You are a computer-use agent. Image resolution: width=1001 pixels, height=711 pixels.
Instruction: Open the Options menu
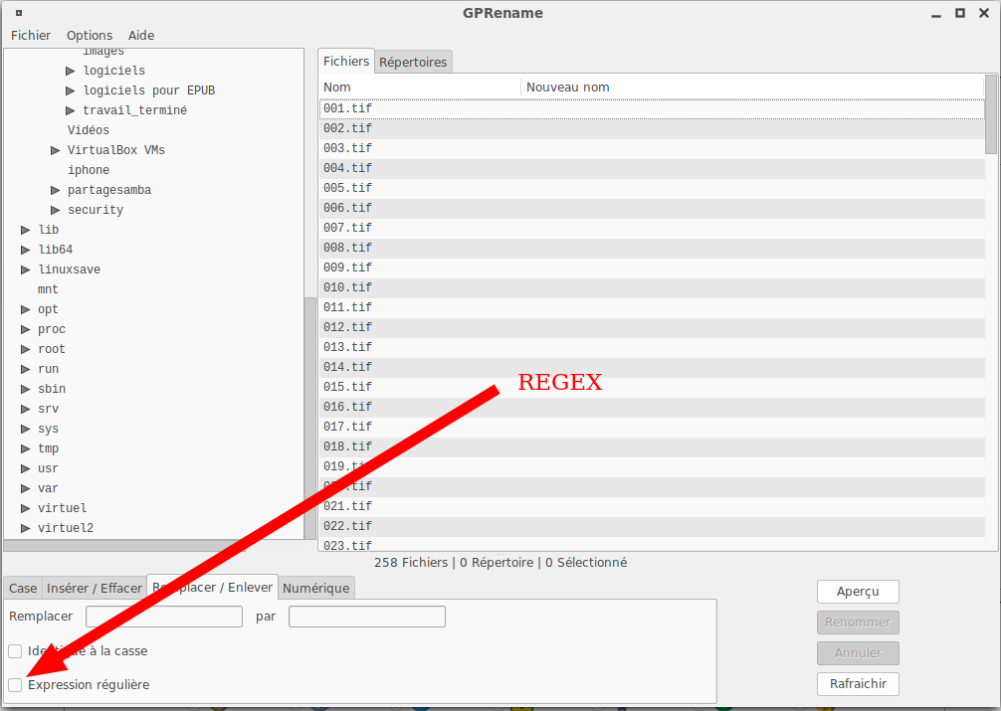[90, 35]
